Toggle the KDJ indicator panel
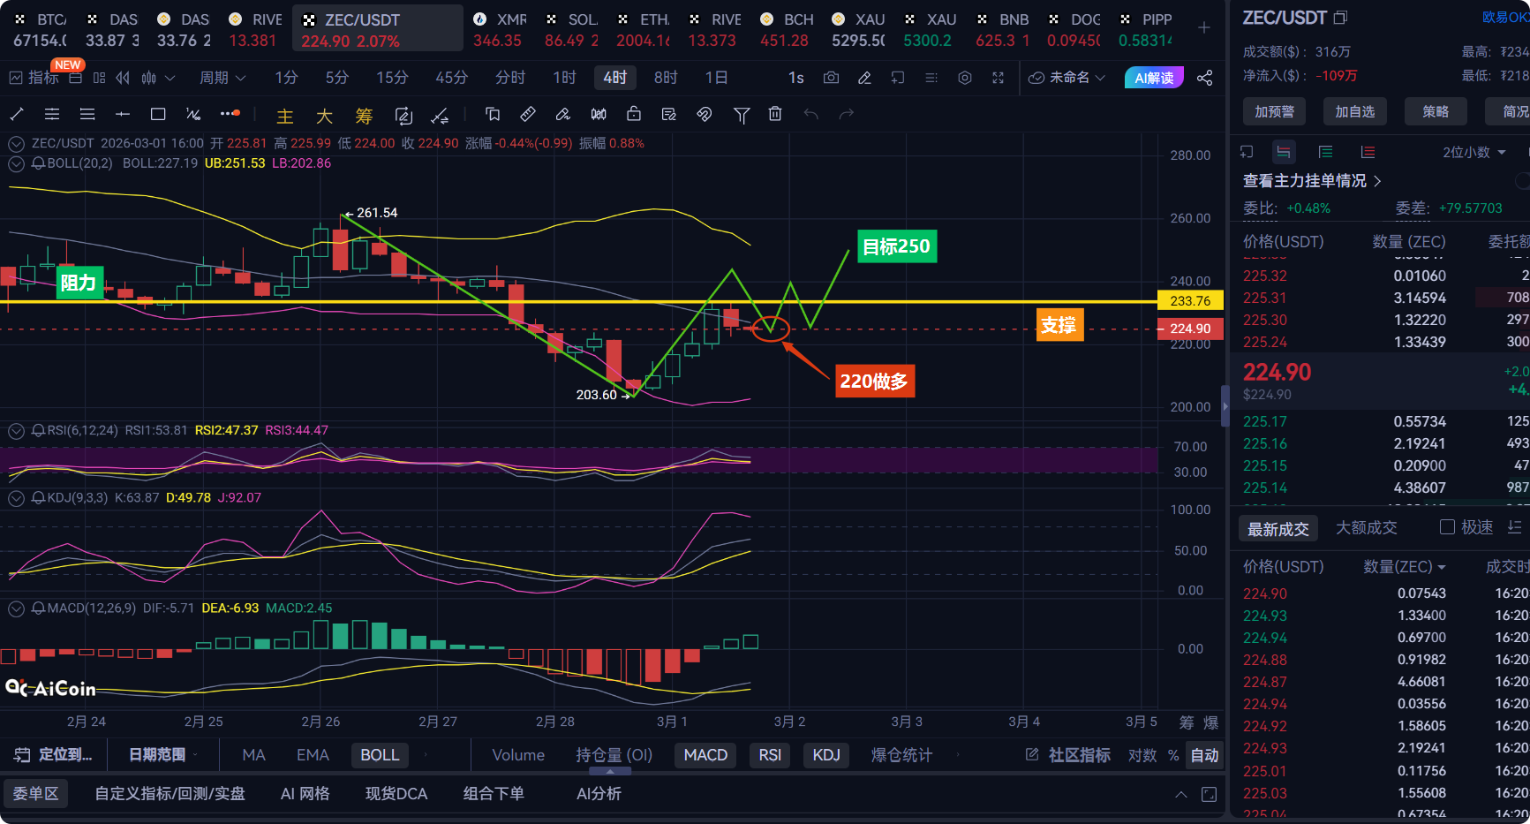This screenshot has width=1530, height=824. coord(826,755)
